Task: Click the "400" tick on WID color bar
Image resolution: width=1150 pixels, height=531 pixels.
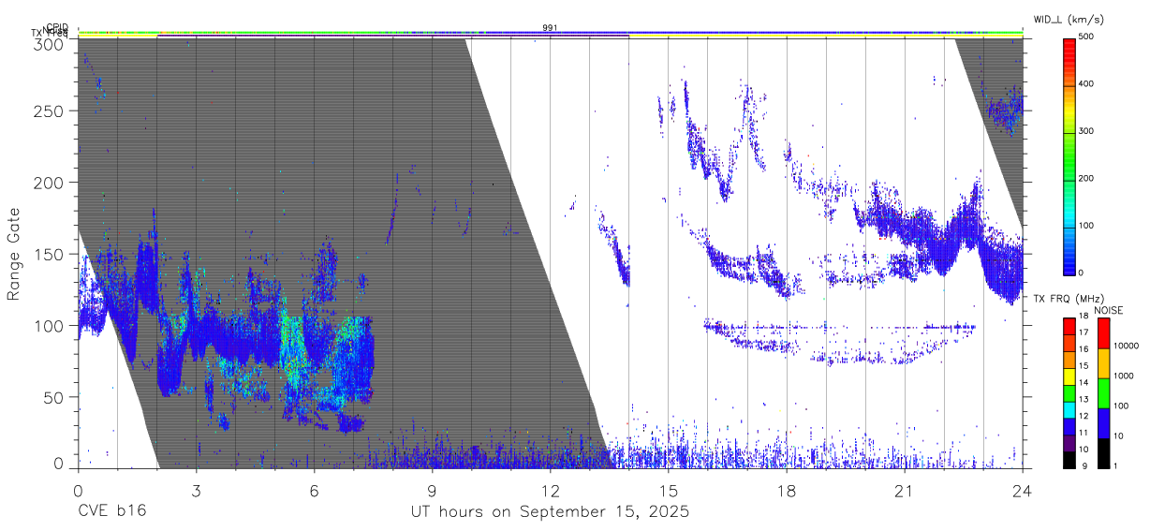Action: coord(1086,84)
